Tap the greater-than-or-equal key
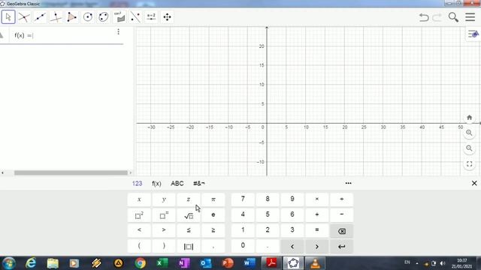This screenshot has height=270, width=481. point(213,230)
